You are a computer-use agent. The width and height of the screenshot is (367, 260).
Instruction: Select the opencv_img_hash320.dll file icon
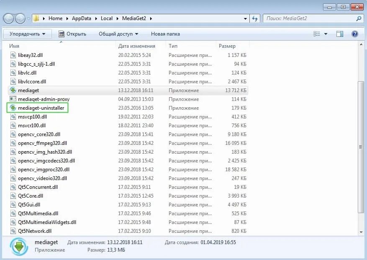(13, 152)
